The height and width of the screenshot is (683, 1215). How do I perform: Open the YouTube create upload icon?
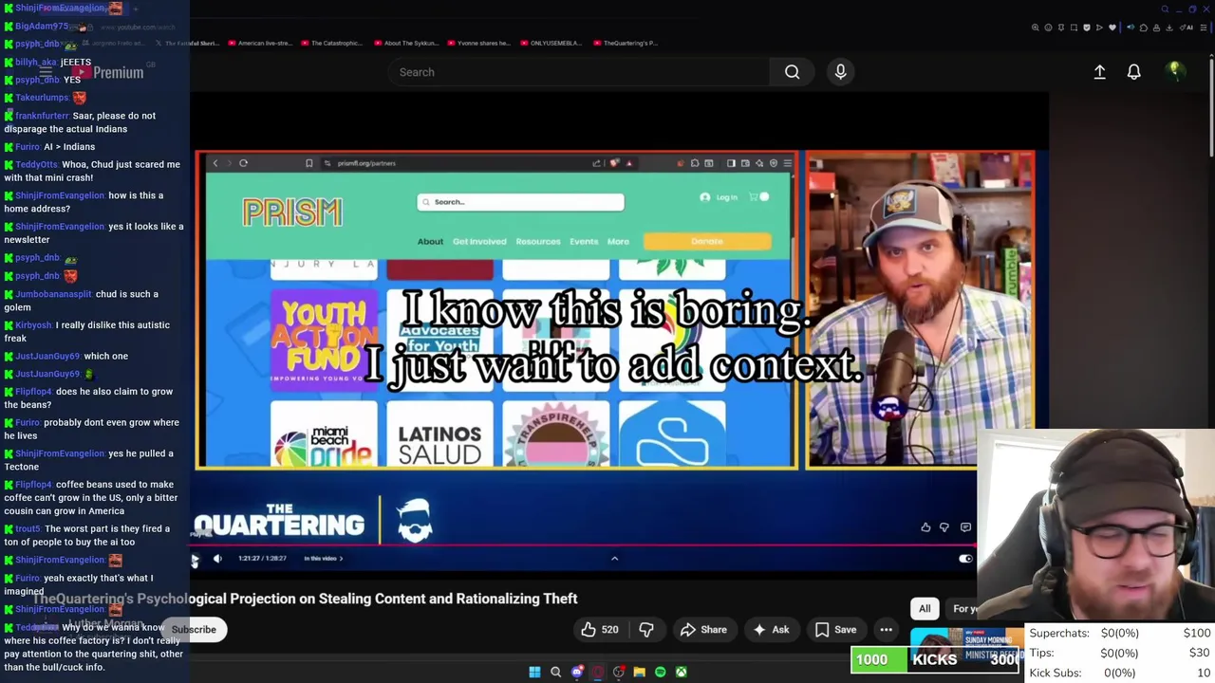click(1099, 72)
